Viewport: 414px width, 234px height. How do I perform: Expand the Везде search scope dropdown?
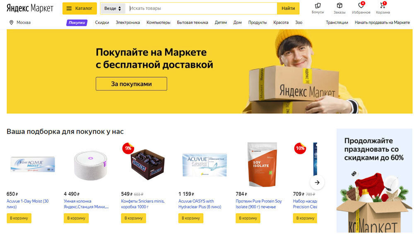tap(113, 8)
